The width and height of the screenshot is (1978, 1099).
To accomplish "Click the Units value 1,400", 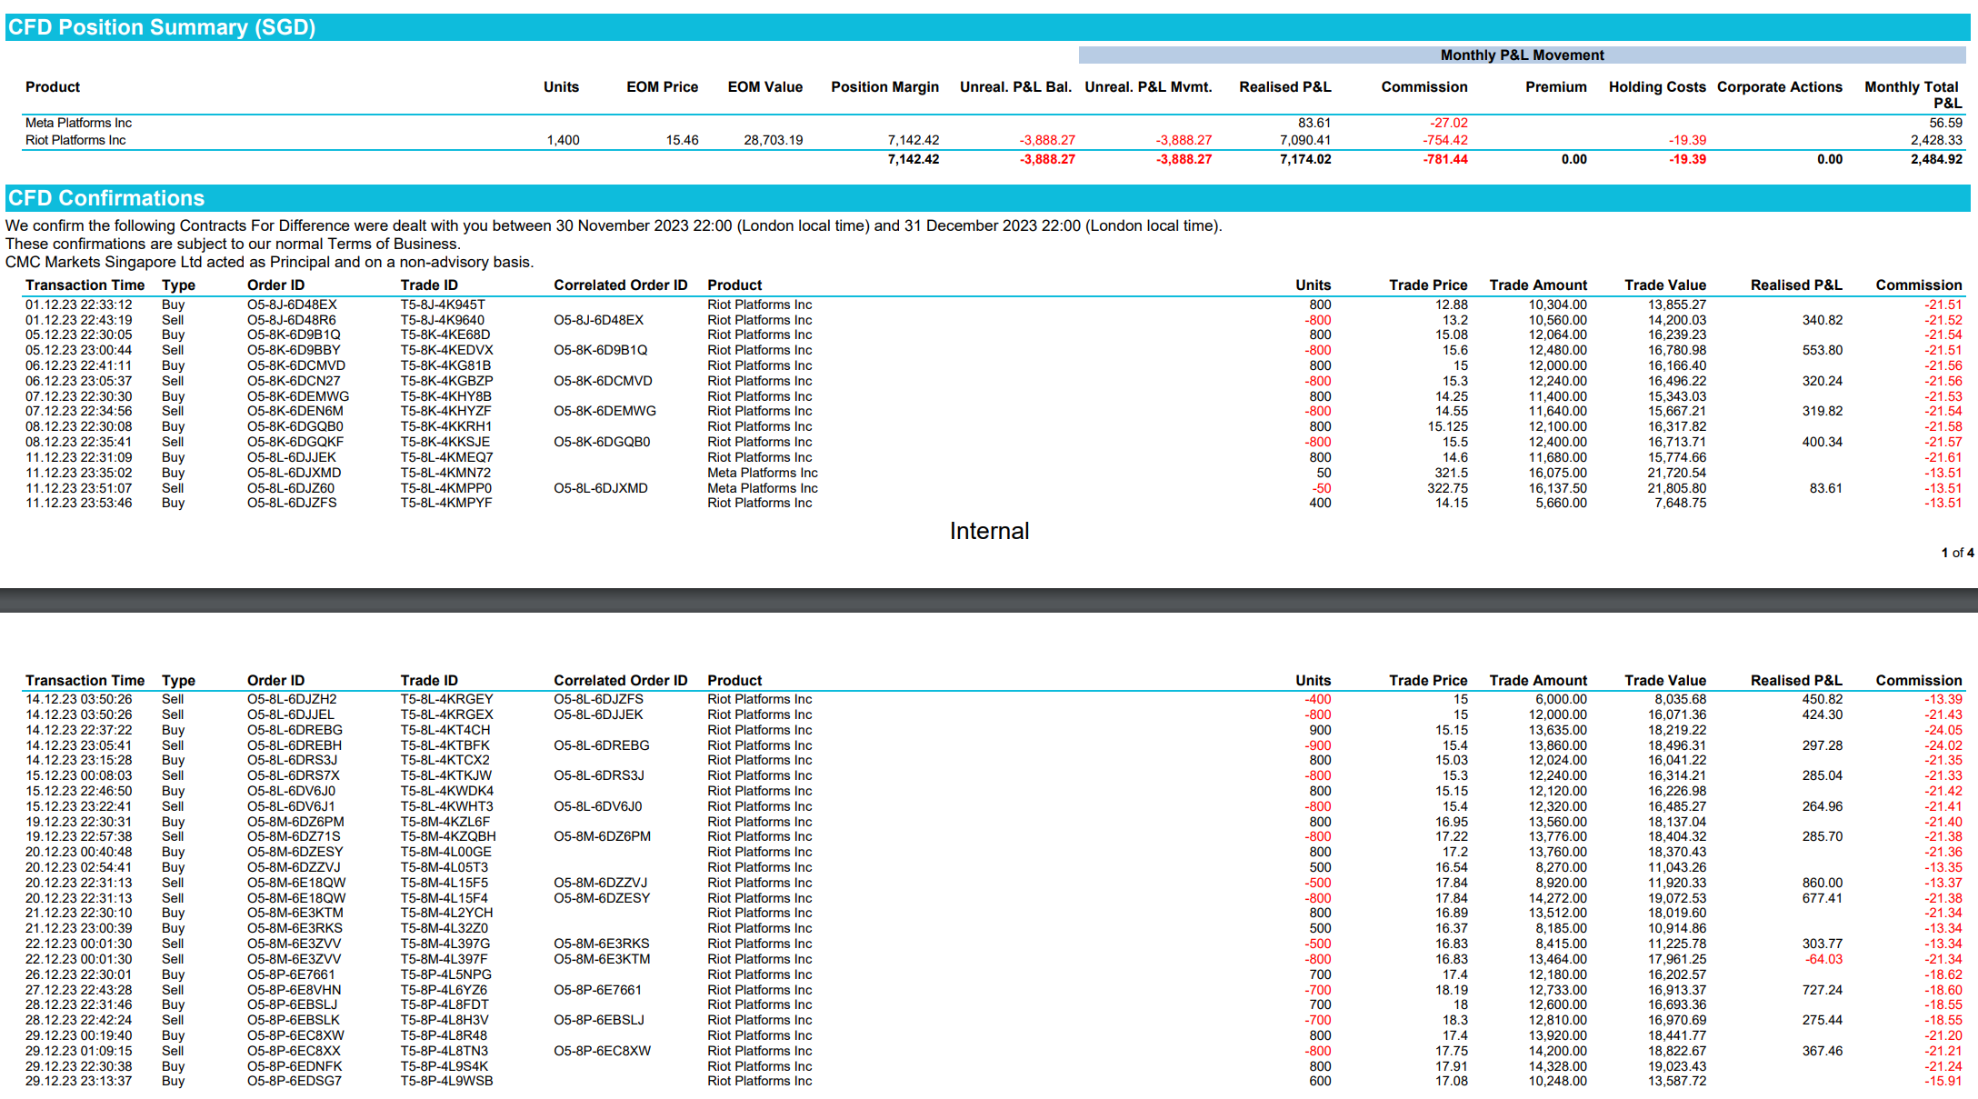I will click(x=563, y=140).
